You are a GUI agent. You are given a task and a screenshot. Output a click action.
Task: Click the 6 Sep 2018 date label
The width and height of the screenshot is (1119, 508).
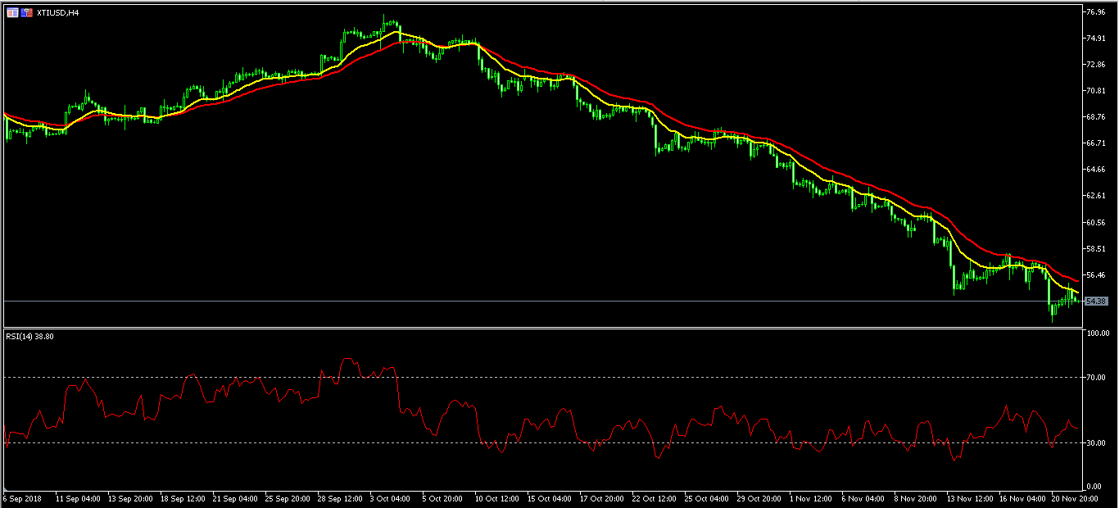20,498
